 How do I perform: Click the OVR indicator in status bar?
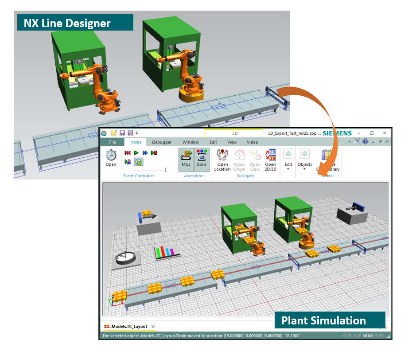pyautogui.click(x=347, y=335)
